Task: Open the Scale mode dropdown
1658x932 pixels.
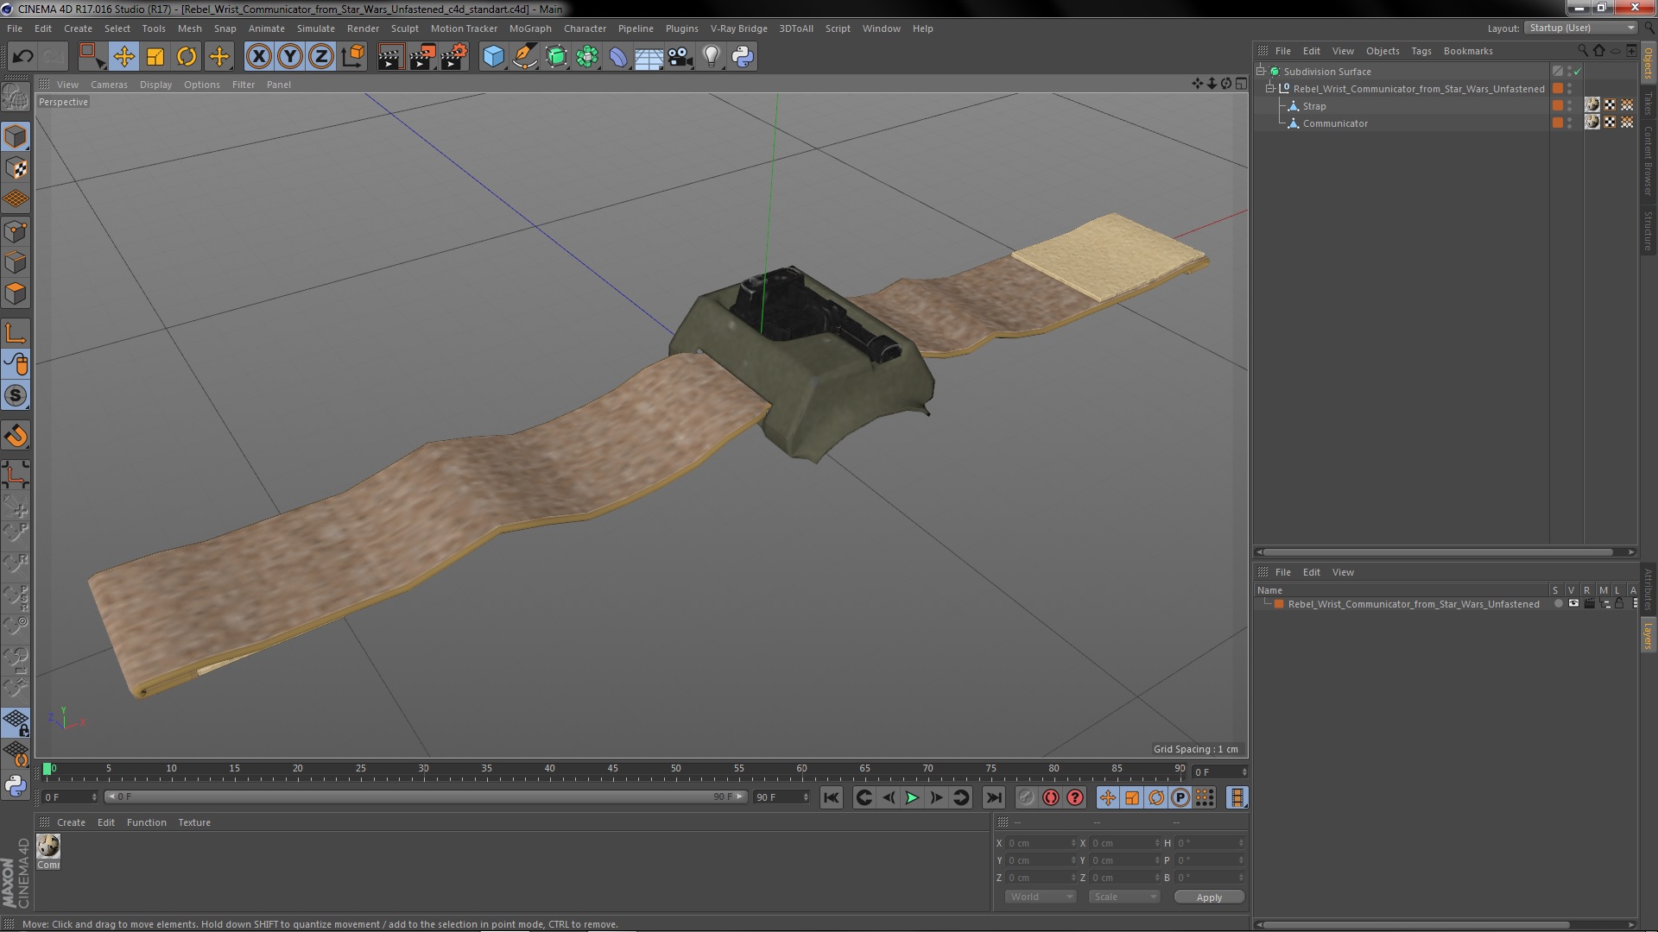Action: (x=1123, y=897)
